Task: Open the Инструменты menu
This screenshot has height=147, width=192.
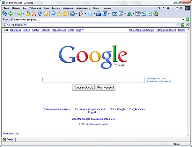Action: click(83, 8)
